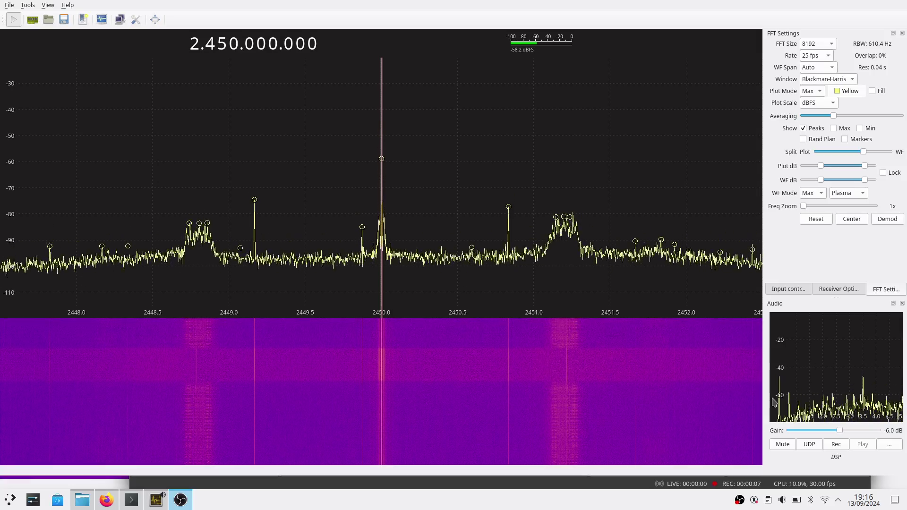
Task: Open the Tools menu
Action: tap(27, 5)
